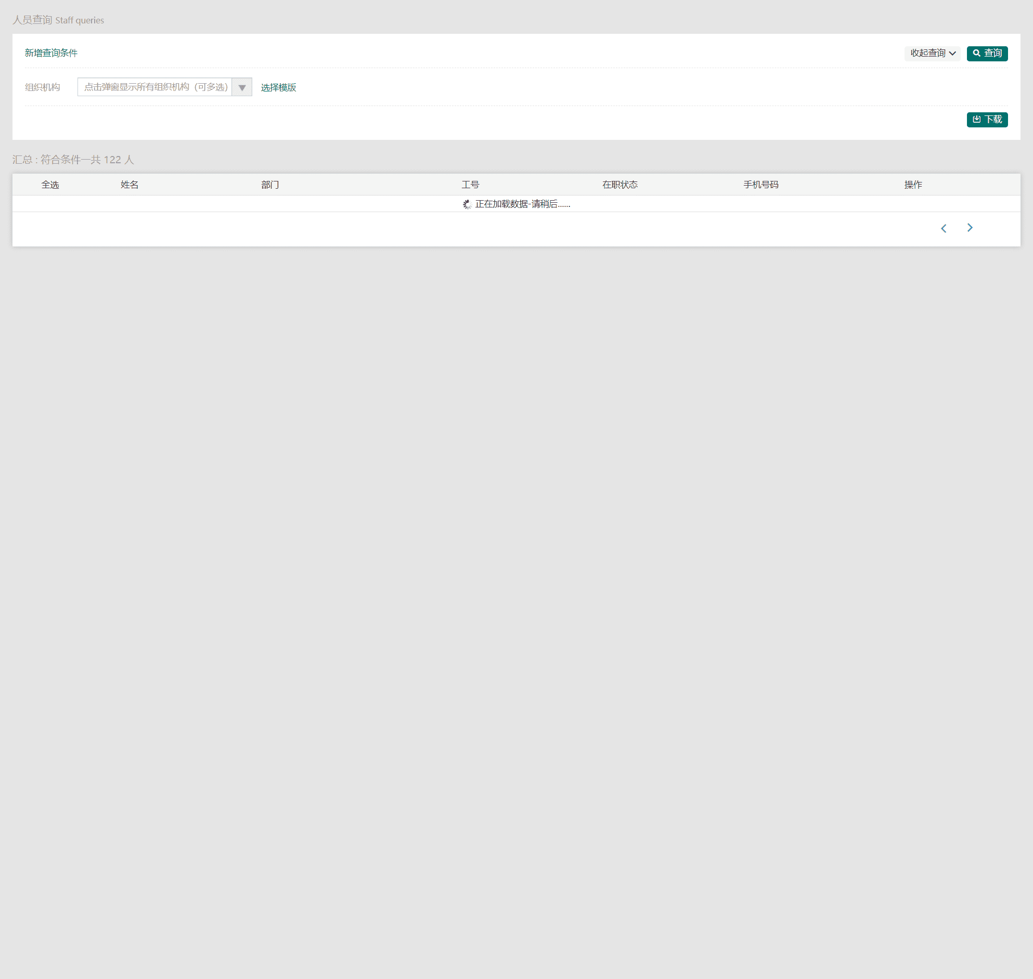
Task: Open the 新增查询条件 link
Action: point(51,53)
